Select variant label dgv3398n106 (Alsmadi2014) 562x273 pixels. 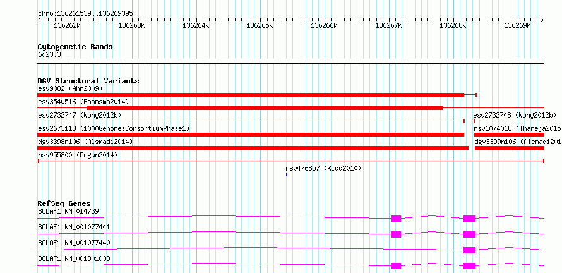pos(85,142)
